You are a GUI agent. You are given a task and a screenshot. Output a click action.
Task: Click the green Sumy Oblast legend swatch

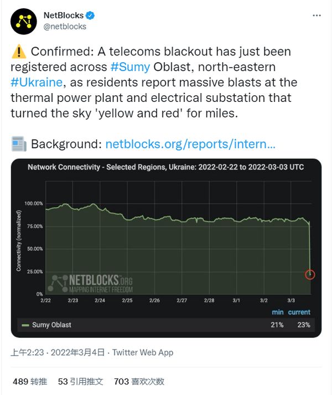25,325
